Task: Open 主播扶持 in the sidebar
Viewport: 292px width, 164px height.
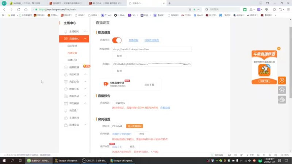Action: [74, 118]
